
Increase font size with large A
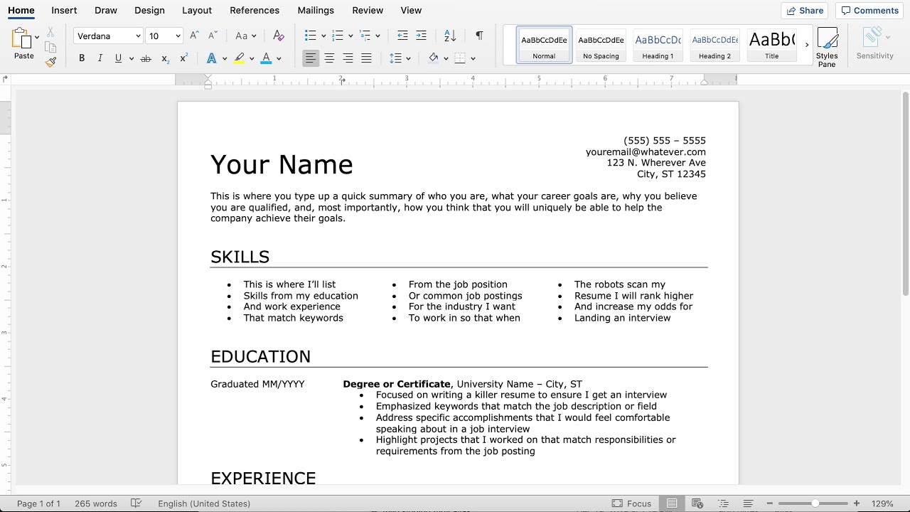(x=195, y=36)
